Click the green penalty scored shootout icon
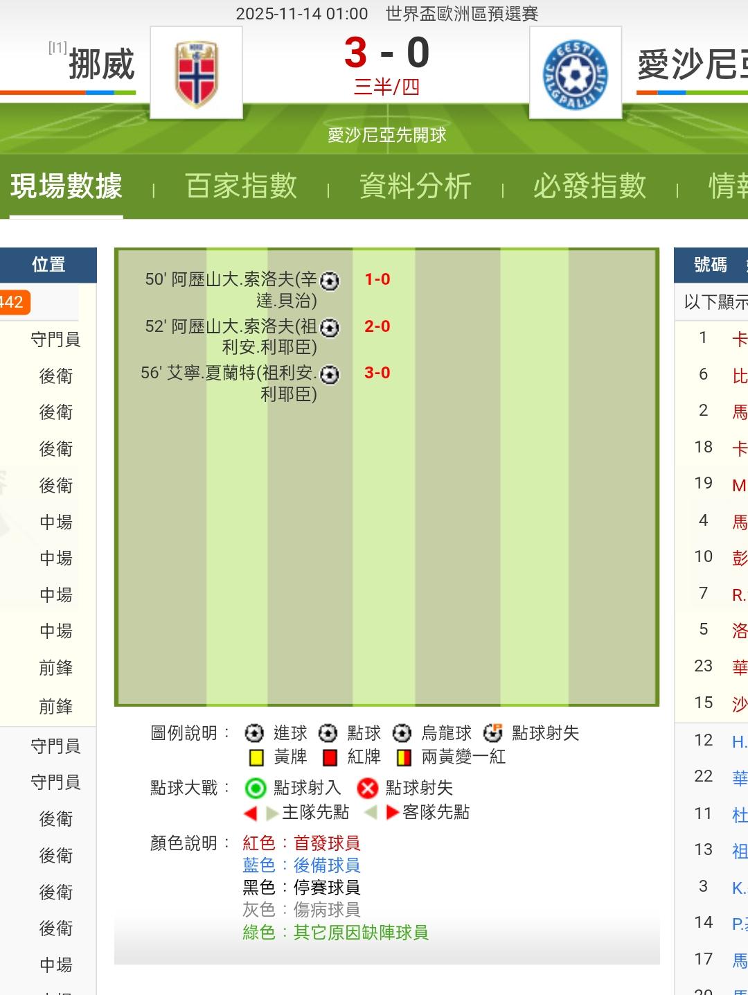Viewport: 748px width, 995px height. click(x=256, y=788)
